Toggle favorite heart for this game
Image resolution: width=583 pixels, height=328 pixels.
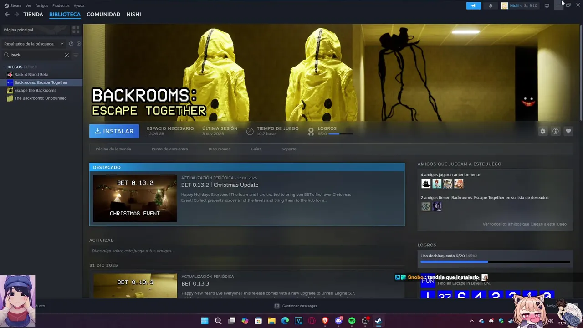pyautogui.click(x=568, y=131)
